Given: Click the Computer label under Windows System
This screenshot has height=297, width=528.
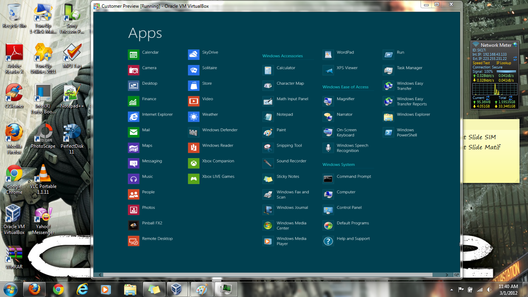Looking at the screenshot, I should point(346,192).
